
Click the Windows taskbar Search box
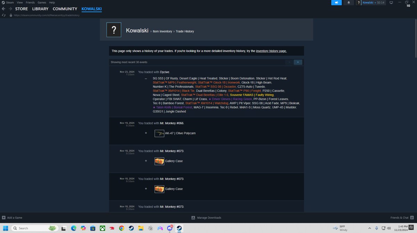tap(35, 228)
